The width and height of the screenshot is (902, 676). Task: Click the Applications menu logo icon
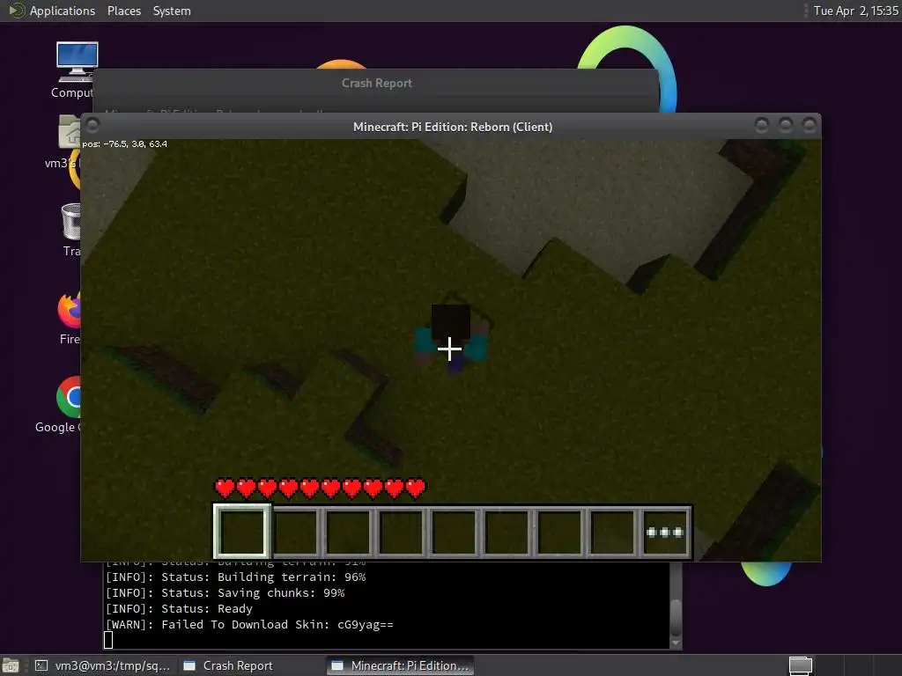coord(17,11)
